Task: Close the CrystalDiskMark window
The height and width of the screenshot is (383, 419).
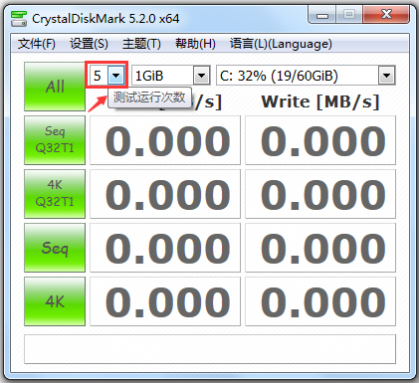Action: pos(386,15)
